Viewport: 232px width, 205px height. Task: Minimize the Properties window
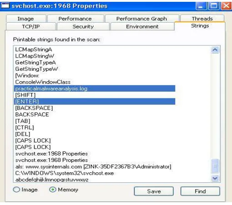point(201,6)
